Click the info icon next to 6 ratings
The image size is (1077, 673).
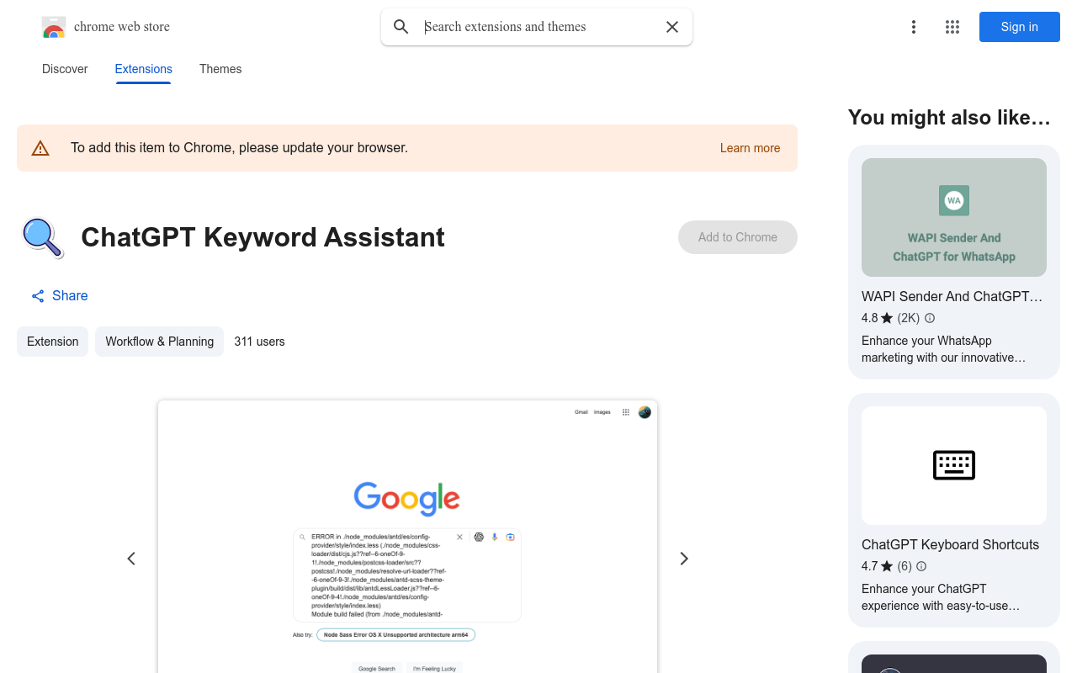click(921, 566)
